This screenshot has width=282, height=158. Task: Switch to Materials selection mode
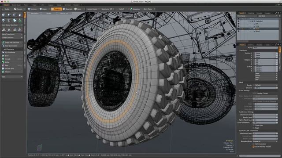tap(68, 9)
